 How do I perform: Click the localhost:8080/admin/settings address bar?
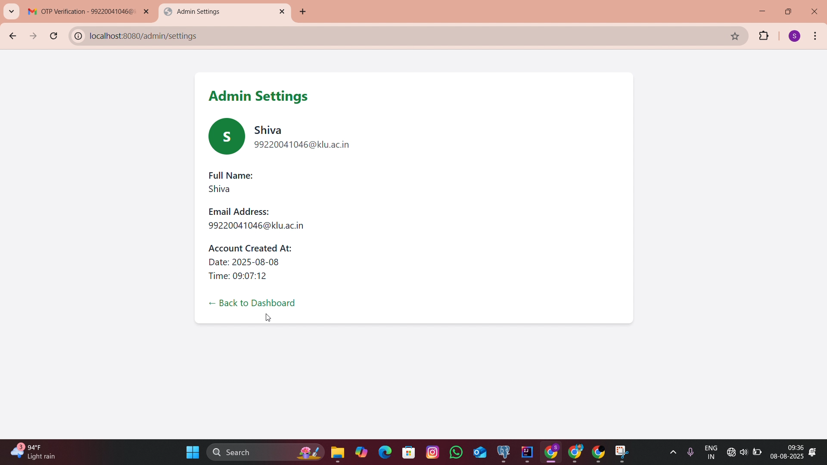pos(143,36)
